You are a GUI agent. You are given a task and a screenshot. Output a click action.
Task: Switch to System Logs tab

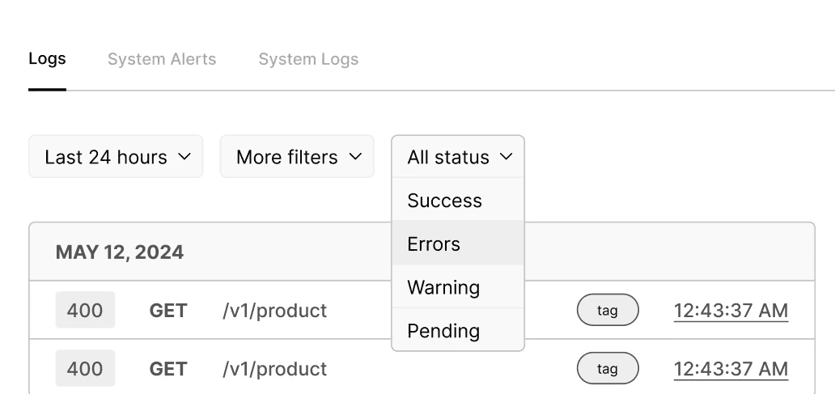point(308,60)
